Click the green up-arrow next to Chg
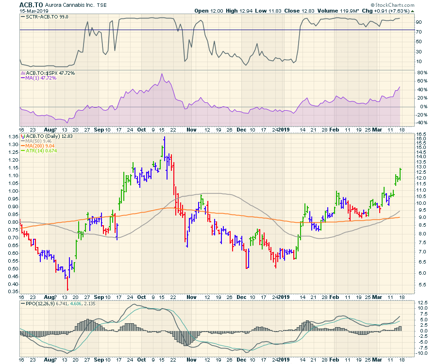This screenshot has width=437, height=364. [412, 11]
